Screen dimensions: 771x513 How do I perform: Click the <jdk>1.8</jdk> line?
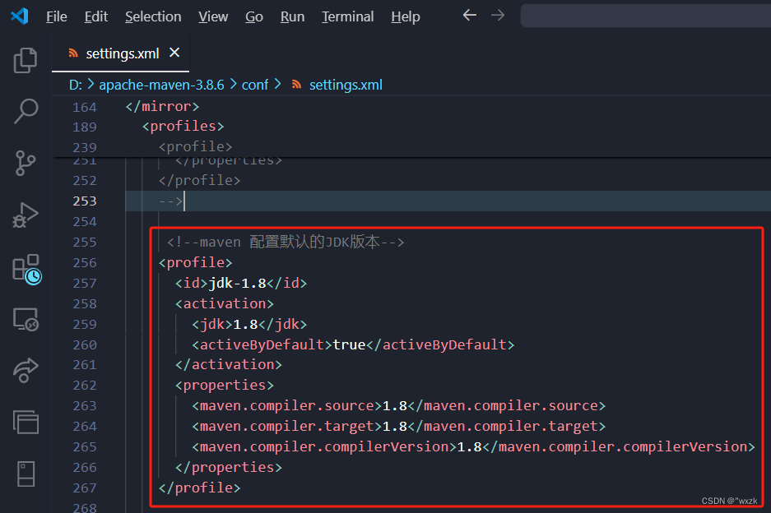tap(249, 324)
